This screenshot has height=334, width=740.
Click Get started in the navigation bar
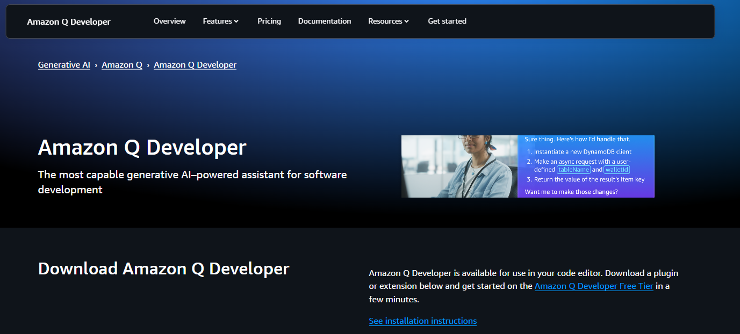point(447,21)
